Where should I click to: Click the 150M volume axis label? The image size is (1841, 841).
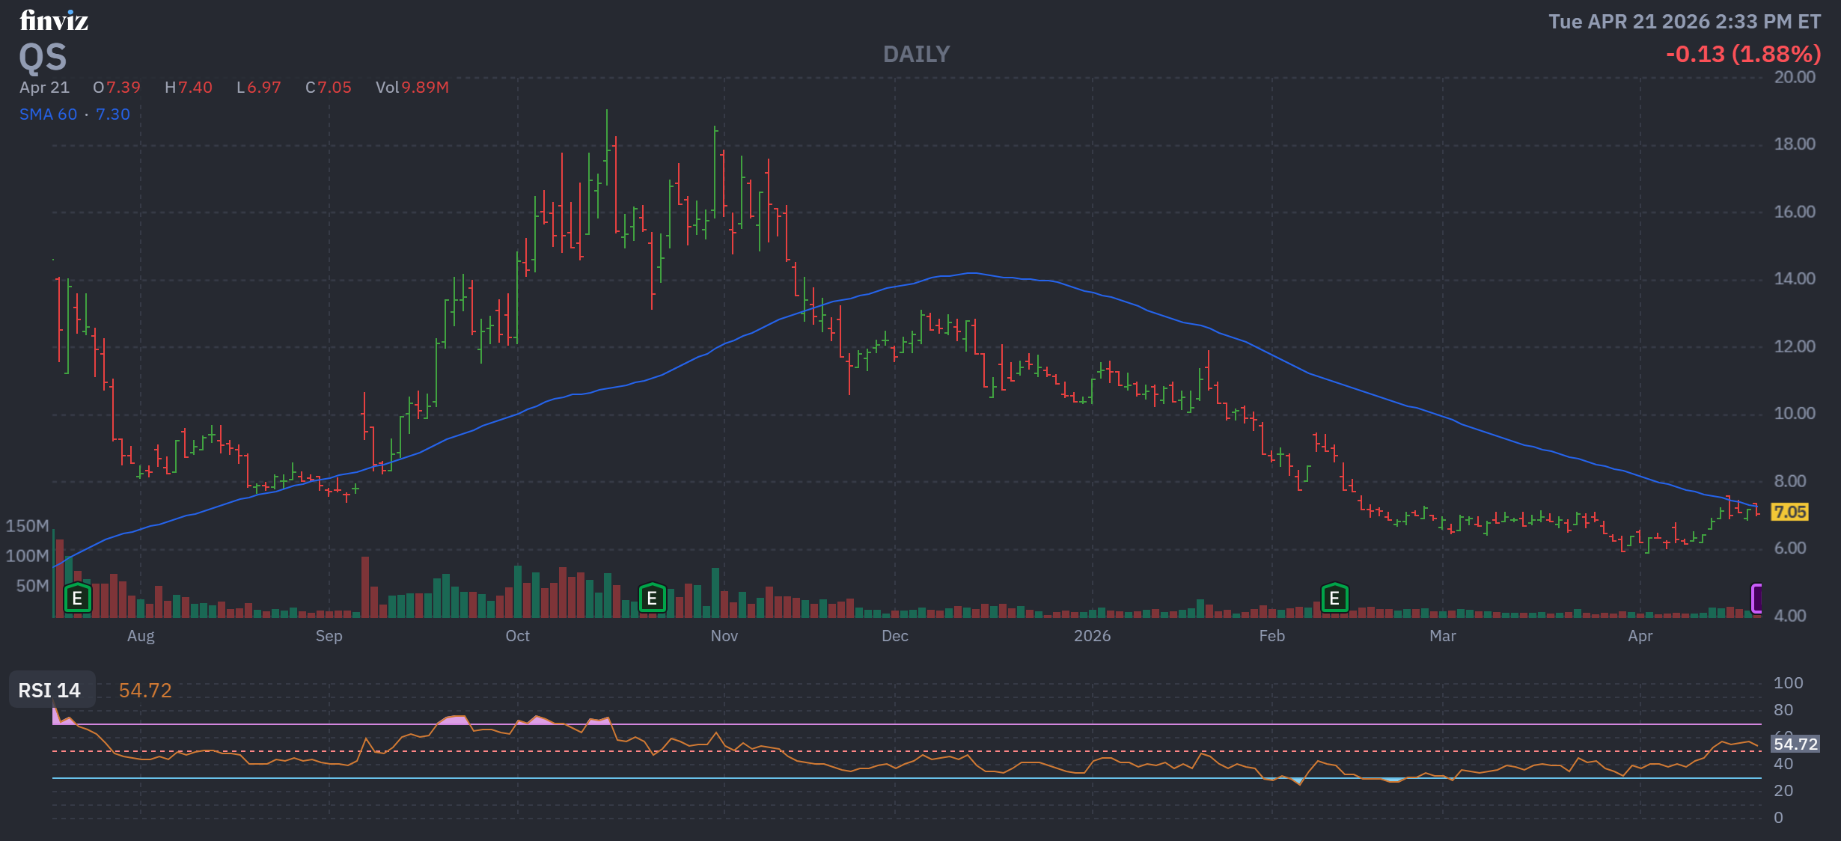click(x=27, y=525)
